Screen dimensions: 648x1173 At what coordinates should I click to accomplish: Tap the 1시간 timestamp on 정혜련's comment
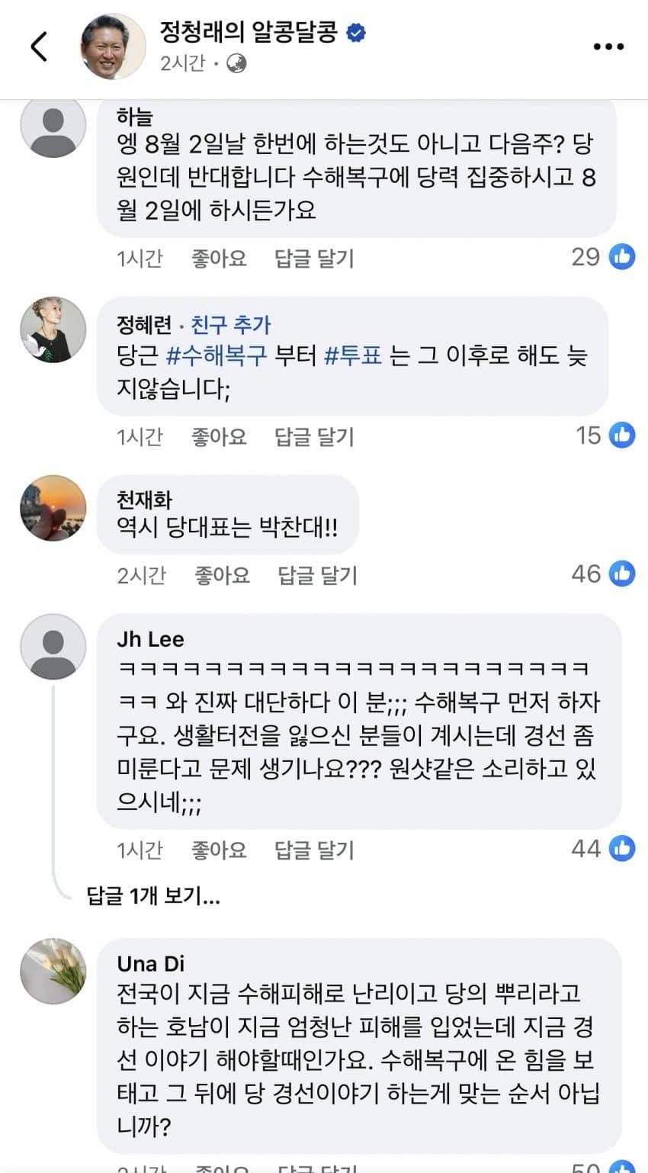tap(141, 435)
